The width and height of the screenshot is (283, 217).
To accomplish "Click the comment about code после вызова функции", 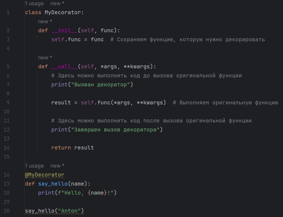I will [x=151, y=121].
